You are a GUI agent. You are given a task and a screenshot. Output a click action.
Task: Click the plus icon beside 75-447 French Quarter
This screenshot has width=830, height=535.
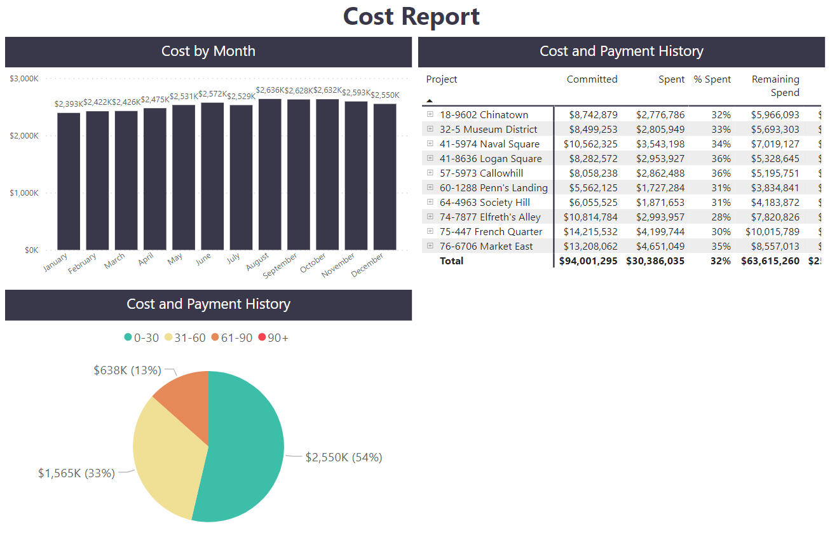(x=430, y=231)
